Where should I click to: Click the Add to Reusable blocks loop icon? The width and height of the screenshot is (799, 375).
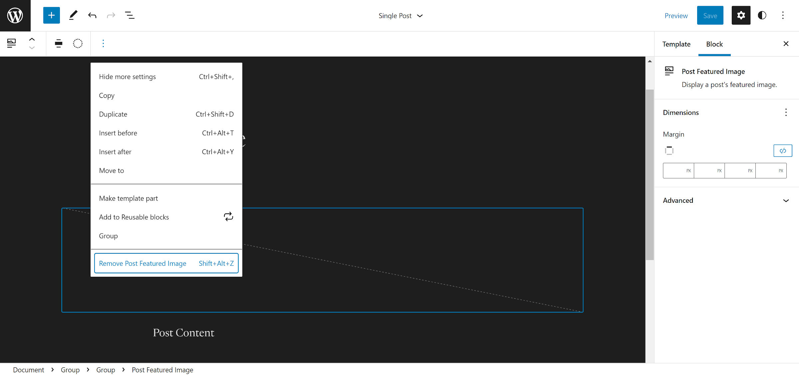(228, 216)
